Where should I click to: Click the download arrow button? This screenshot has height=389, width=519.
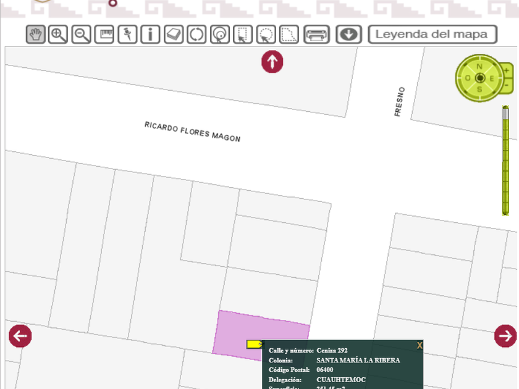point(348,35)
